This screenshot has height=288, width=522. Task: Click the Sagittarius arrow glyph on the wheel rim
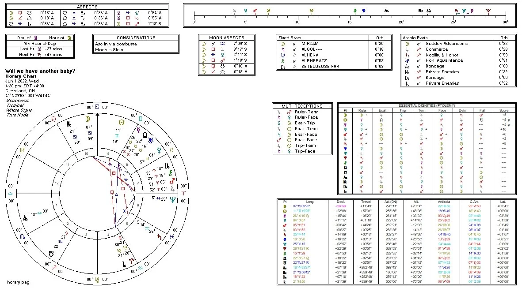tap(54, 268)
